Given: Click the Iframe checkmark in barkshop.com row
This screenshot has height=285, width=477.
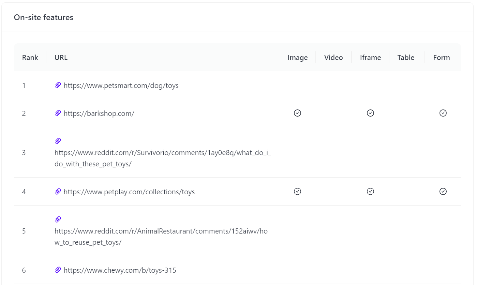Looking at the screenshot, I should [x=370, y=113].
